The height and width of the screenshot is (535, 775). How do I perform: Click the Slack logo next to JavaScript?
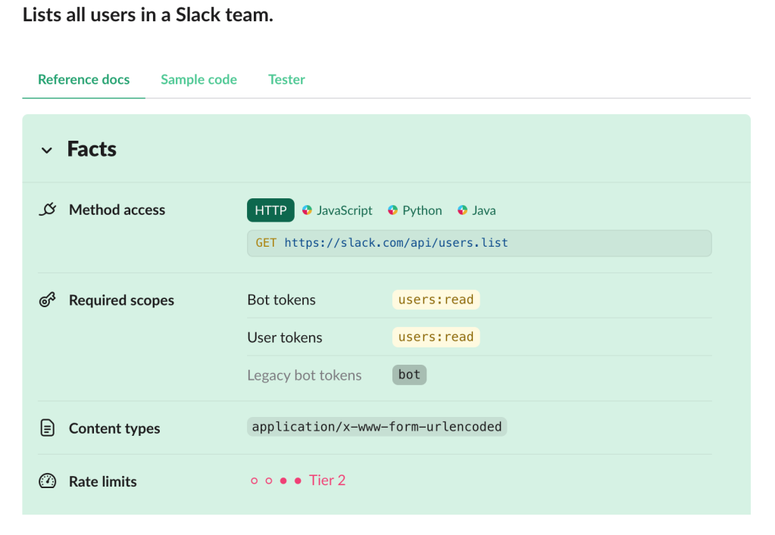click(307, 210)
